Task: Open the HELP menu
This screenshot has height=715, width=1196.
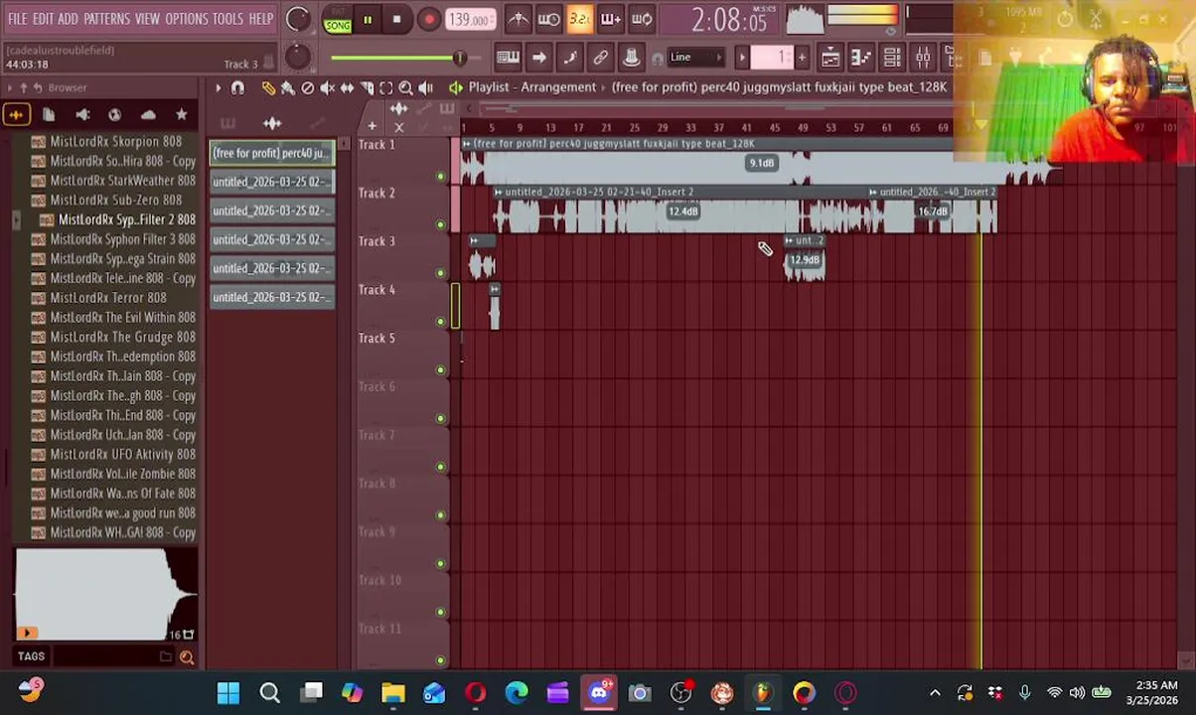Action: [x=261, y=19]
